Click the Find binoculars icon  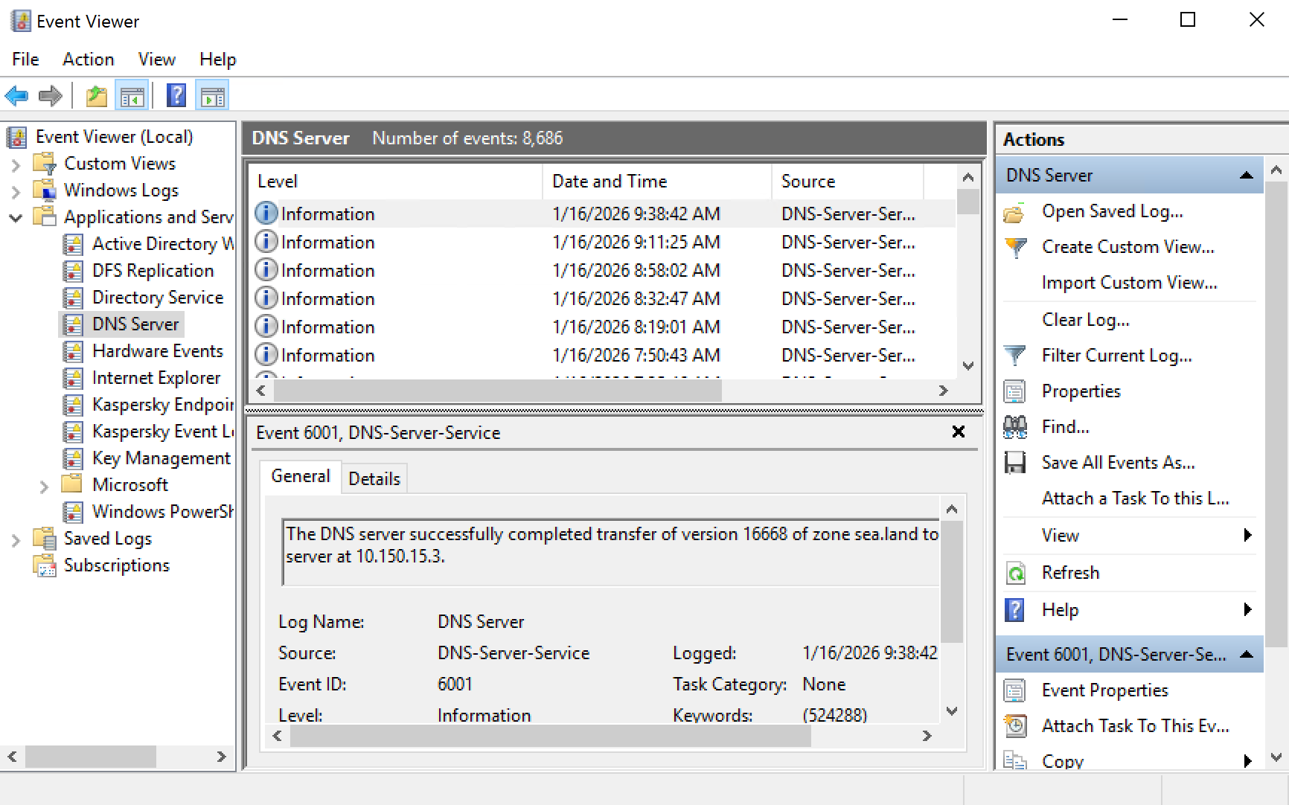[1014, 426]
